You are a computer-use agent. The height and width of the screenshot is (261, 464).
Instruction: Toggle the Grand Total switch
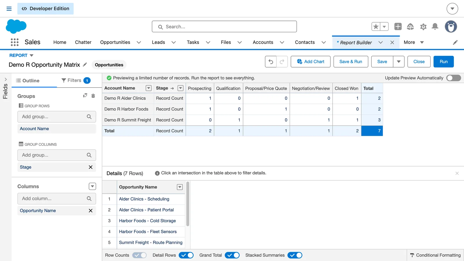point(232,255)
